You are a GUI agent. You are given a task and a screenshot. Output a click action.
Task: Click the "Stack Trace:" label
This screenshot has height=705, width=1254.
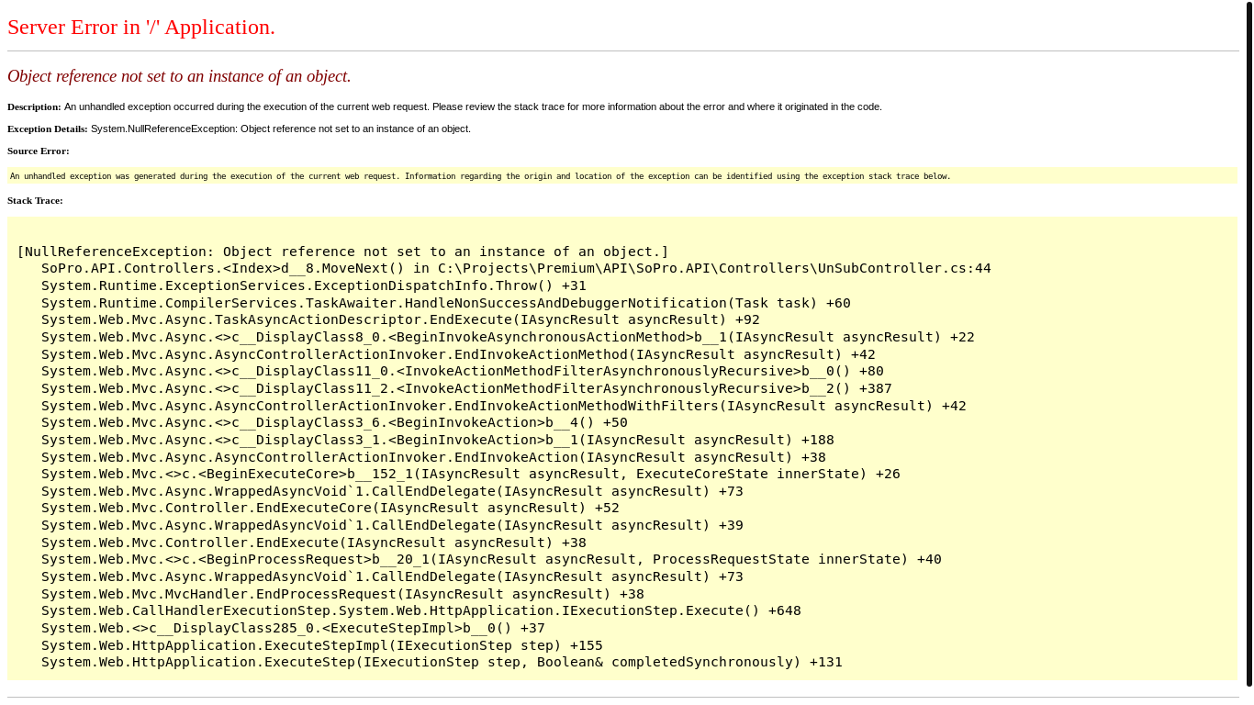35,200
